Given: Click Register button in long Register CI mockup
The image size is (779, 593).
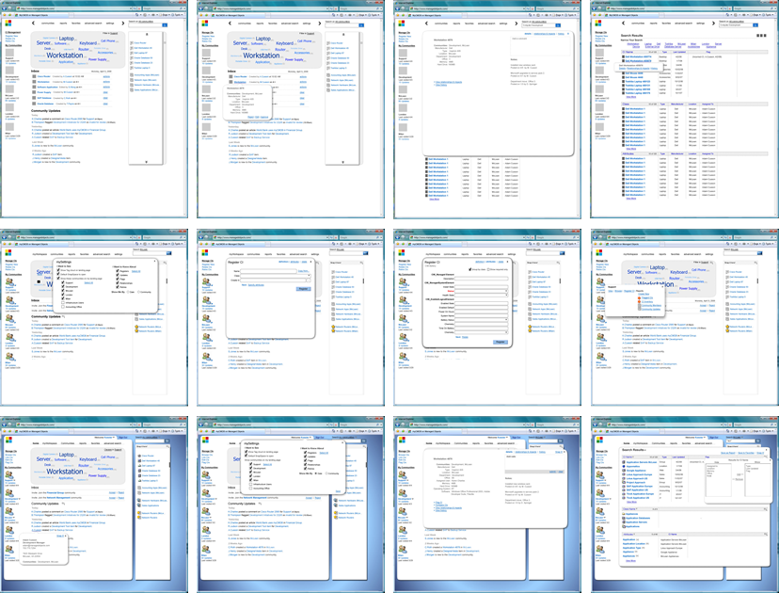Looking at the screenshot, I should pos(500,342).
